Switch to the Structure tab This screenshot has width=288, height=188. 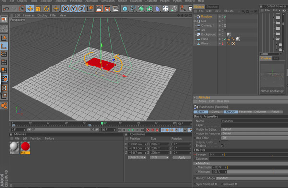click(x=212, y=7)
